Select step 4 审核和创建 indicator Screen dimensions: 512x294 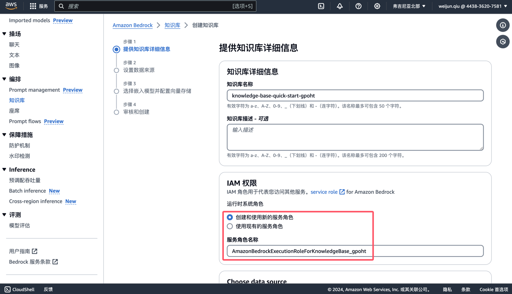coord(117,112)
